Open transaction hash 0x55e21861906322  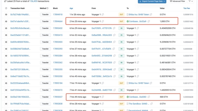20,97
